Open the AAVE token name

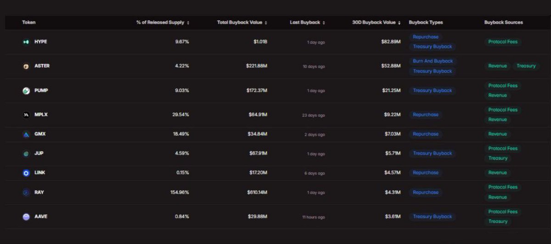tap(40, 216)
